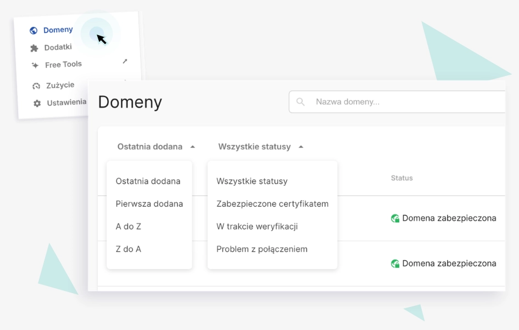The image size is (519, 330).
Task: Click the external-link arrow next to Free Tools
Action: tap(125, 62)
